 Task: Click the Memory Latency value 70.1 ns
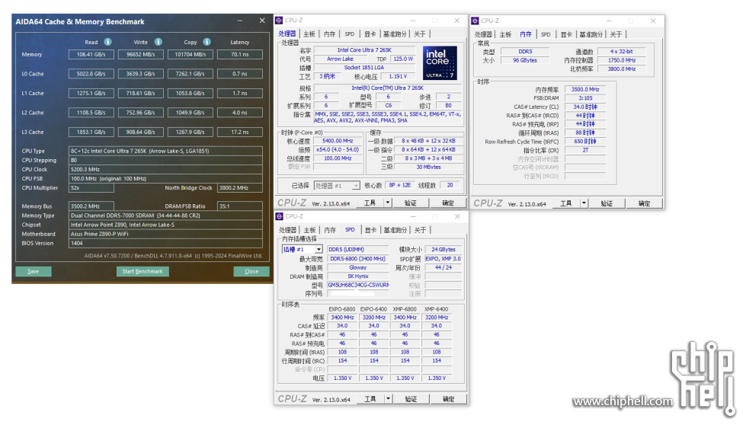pyautogui.click(x=240, y=55)
